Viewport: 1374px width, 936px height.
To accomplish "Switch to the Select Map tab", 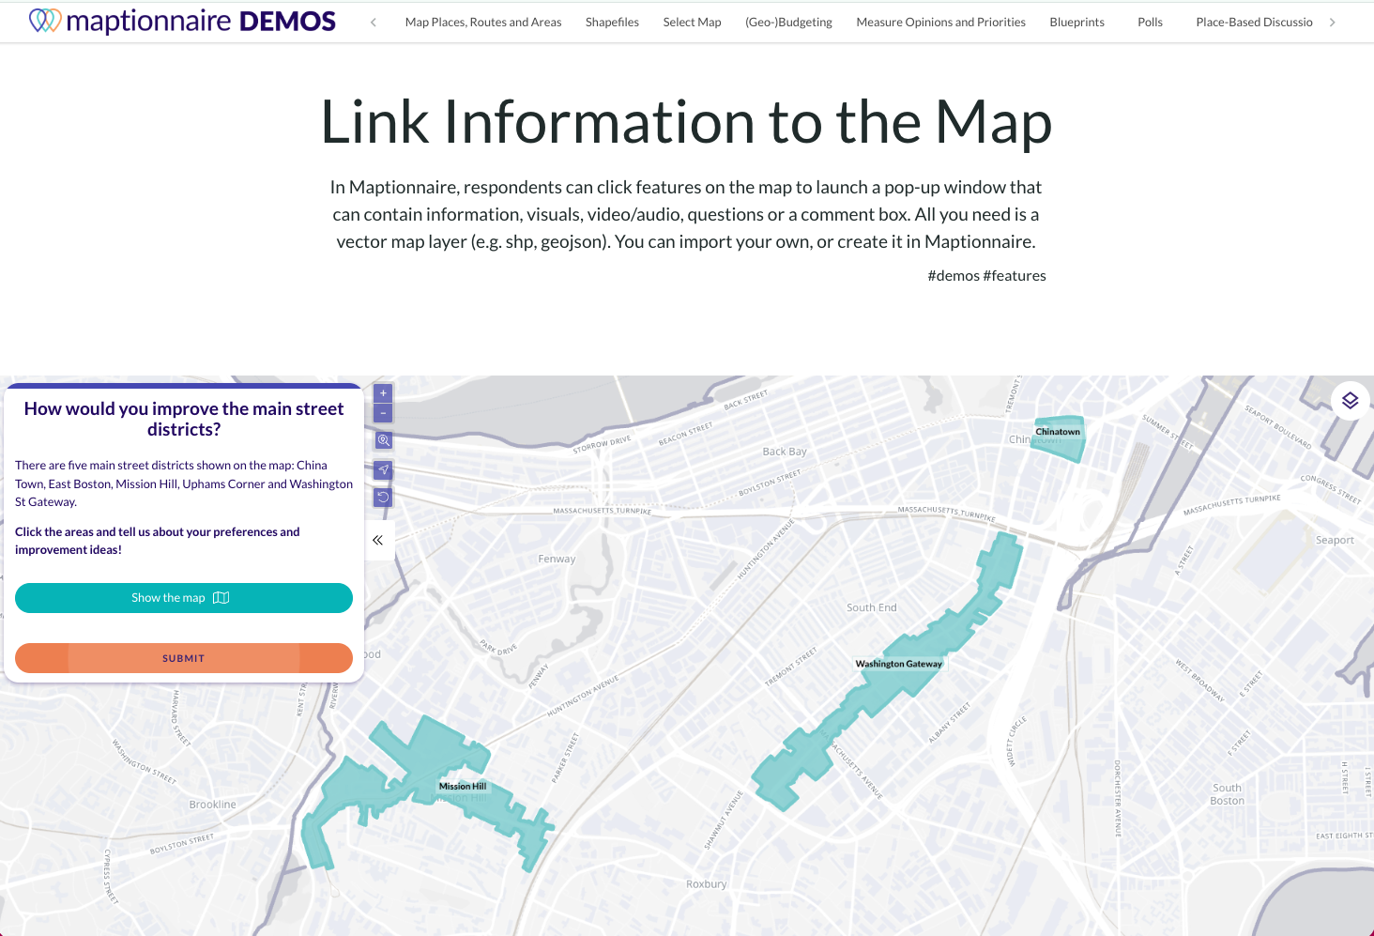I will (x=692, y=22).
